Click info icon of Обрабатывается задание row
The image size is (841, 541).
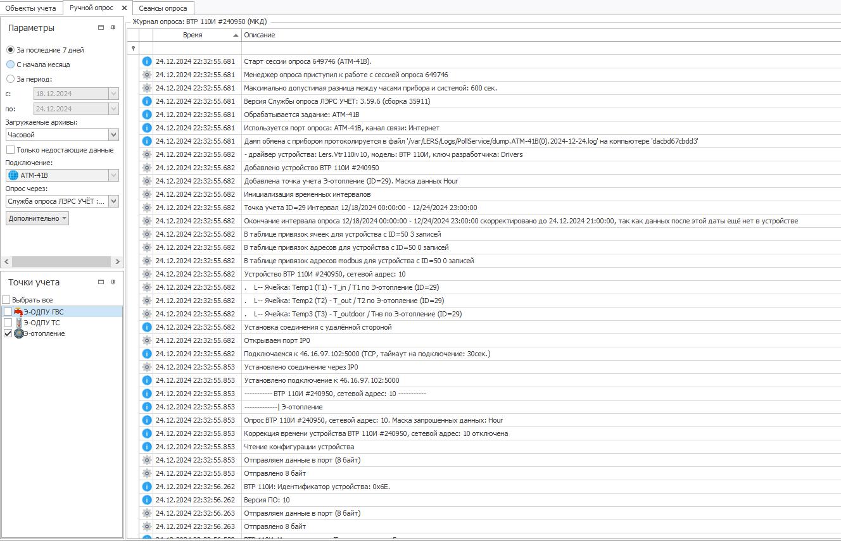[147, 115]
